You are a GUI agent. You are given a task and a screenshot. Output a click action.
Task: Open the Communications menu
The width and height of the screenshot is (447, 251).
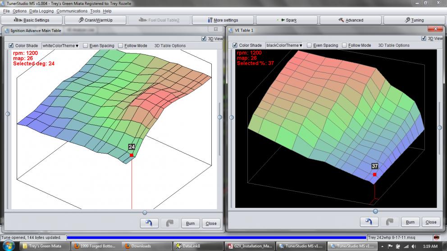coord(72,11)
